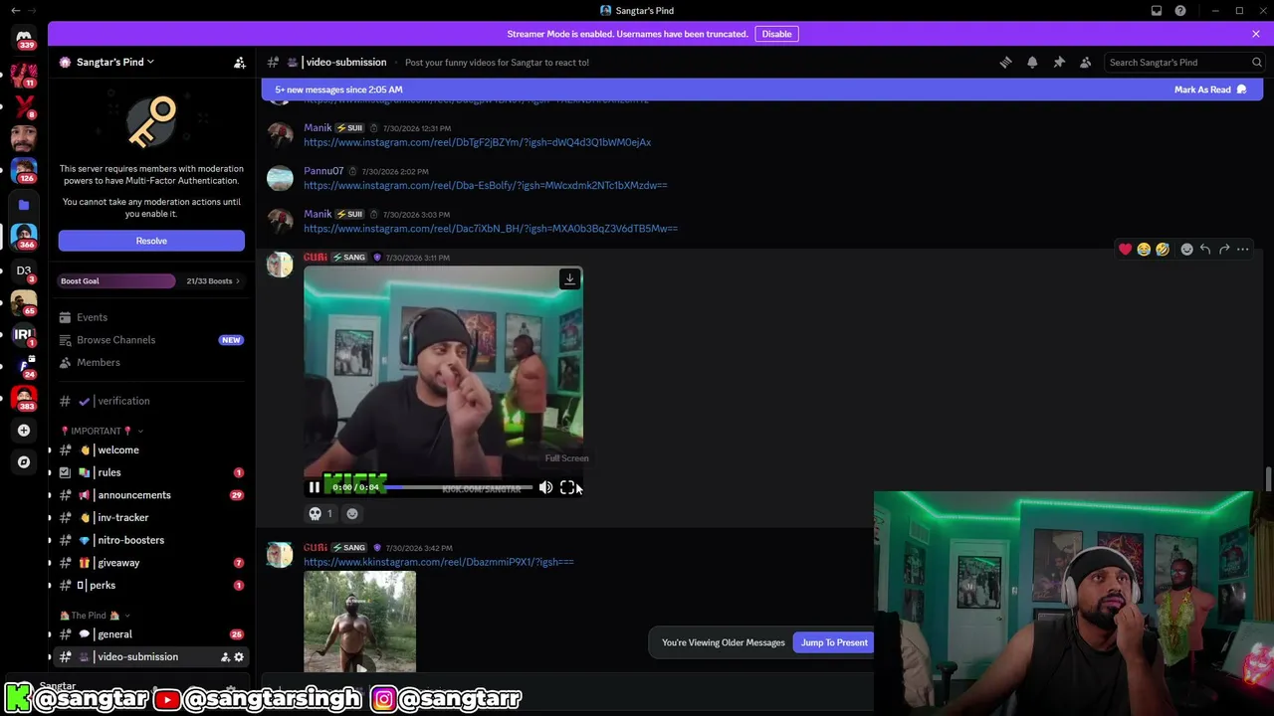This screenshot has height=716, width=1274.
Task: Open the server showing a 383 badge
Action: pyautogui.click(x=24, y=398)
